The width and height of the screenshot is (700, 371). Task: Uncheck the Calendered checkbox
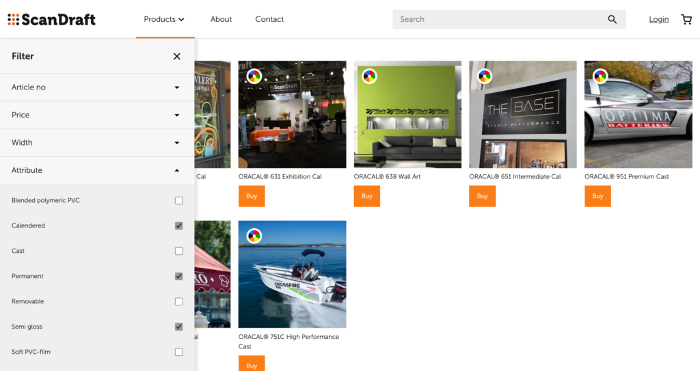click(x=178, y=226)
